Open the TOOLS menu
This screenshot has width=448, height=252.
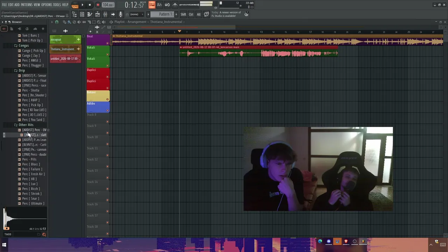[57, 5]
